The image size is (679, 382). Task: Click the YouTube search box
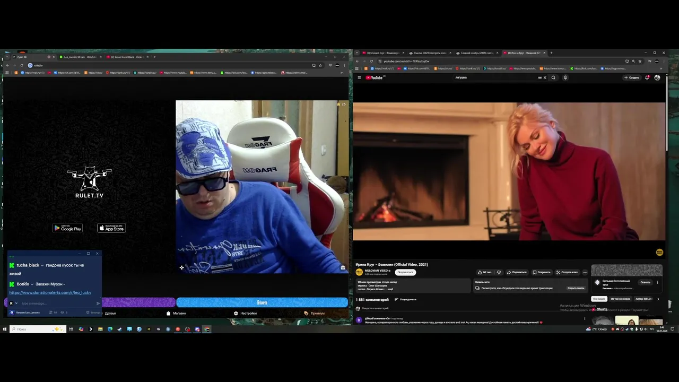coord(496,77)
